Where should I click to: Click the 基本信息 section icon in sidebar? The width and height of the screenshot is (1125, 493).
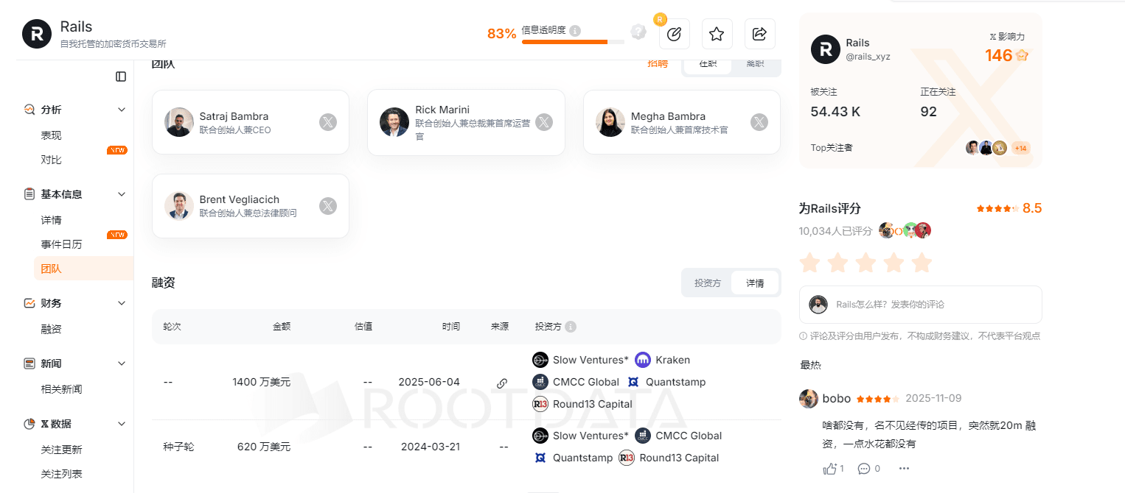coord(29,194)
